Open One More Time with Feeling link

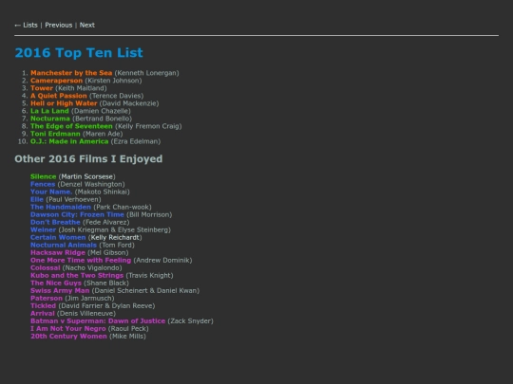point(81,260)
